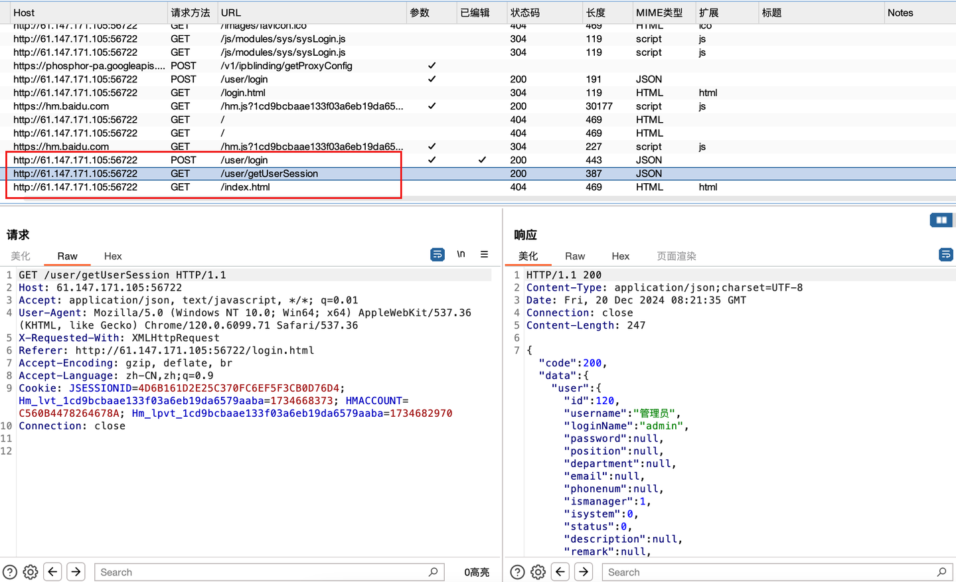Switch to the Hex tab in the request panel
Screen dimensions: 956x582
113,256
